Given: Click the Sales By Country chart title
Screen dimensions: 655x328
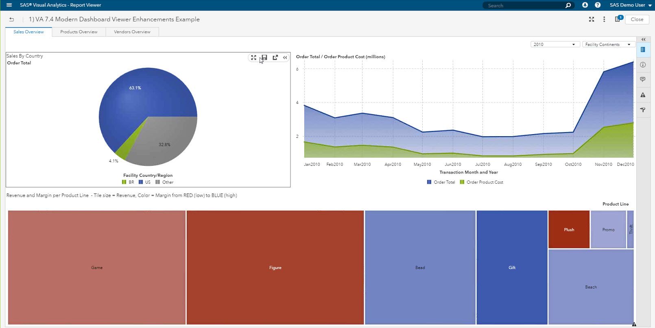Looking at the screenshot, I should (x=24, y=56).
